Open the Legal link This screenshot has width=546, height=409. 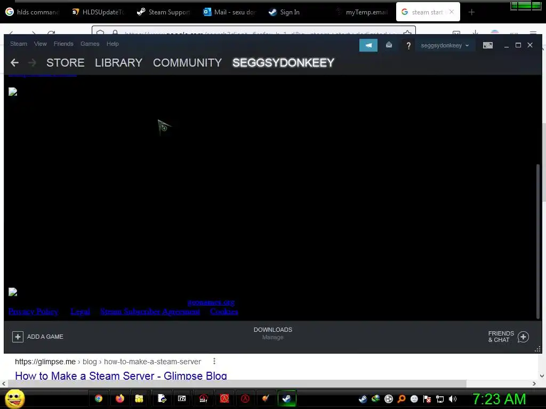tap(81, 311)
